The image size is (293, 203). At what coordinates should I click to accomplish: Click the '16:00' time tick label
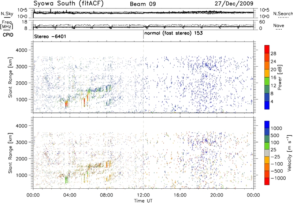tap(180, 195)
